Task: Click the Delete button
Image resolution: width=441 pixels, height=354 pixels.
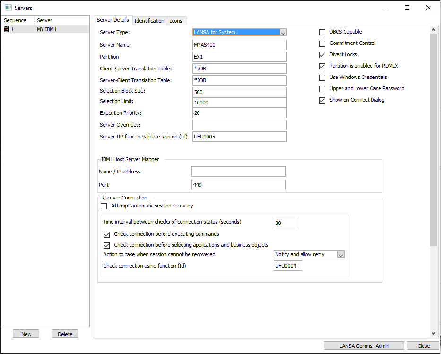Action: [x=65, y=334]
